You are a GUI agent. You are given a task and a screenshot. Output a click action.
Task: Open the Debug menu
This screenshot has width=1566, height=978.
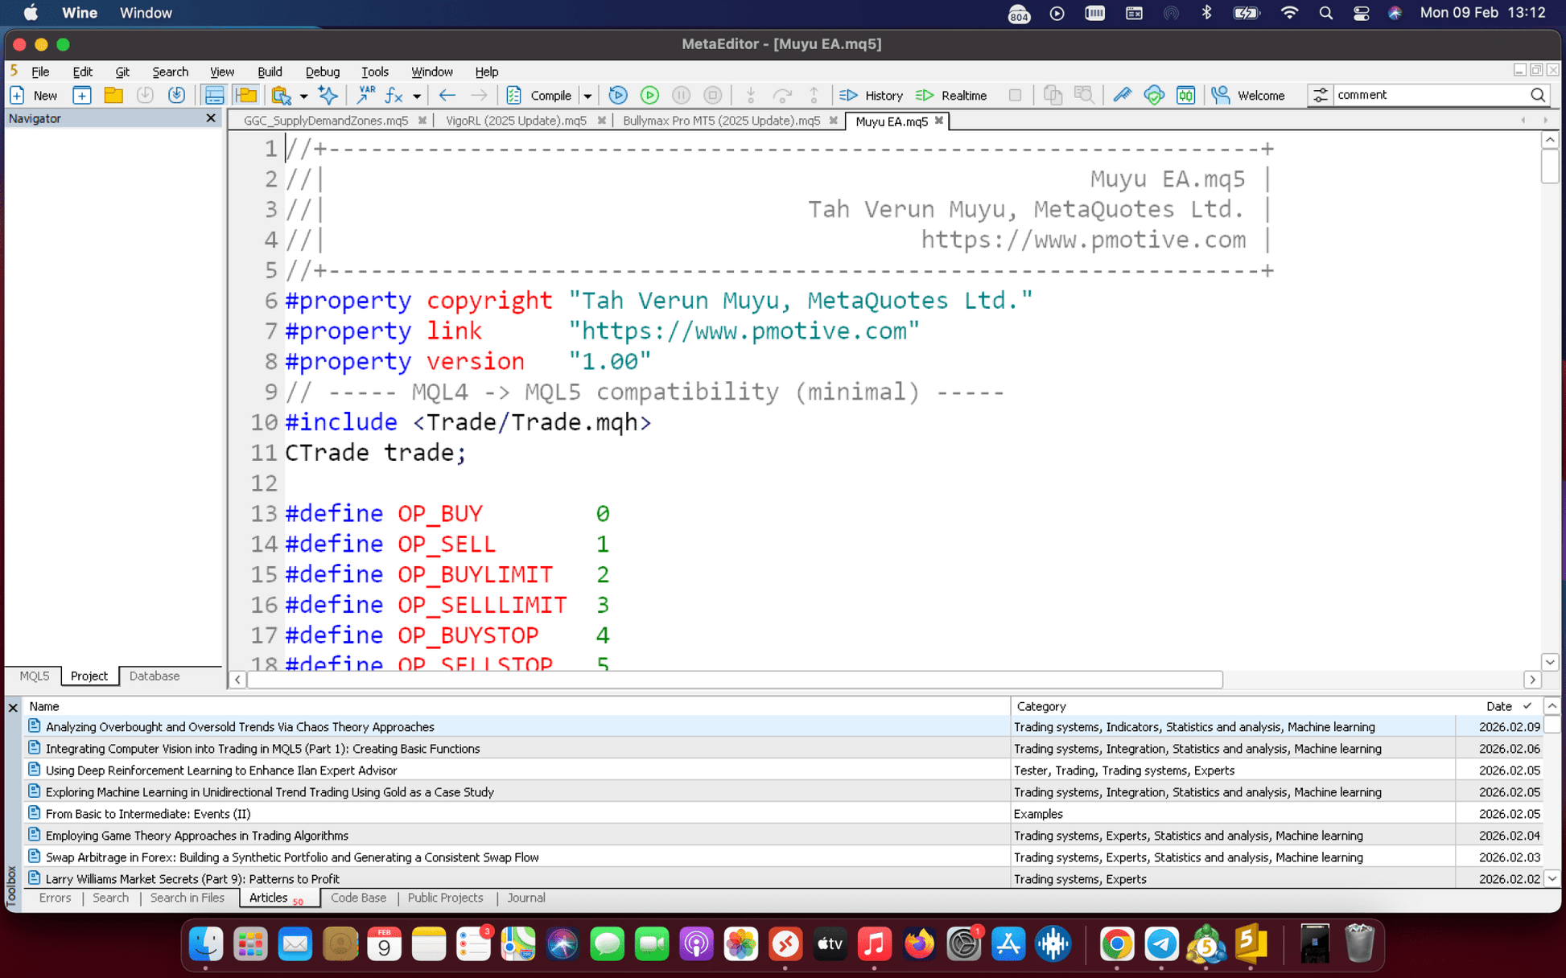(322, 72)
